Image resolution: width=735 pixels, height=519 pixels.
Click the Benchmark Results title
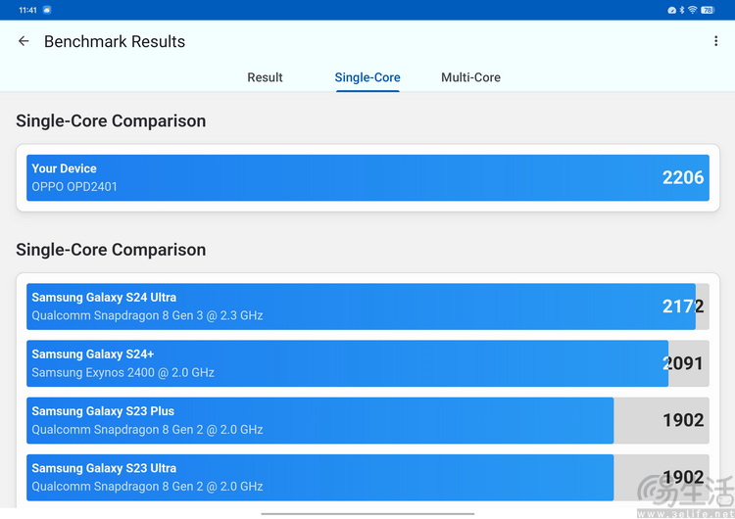pyautogui.click(x=115, y=42)
